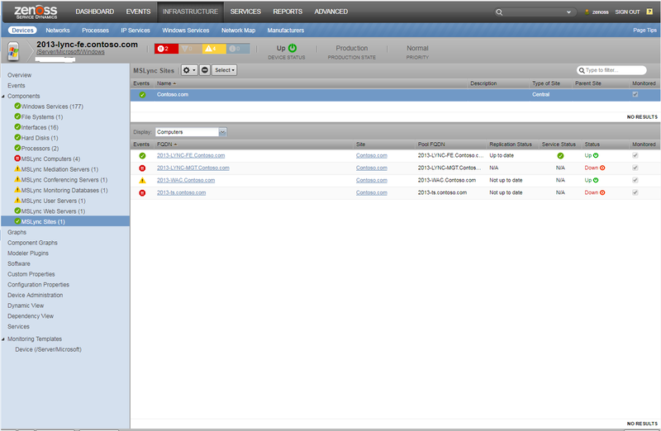
Task: Click the Up status icon for 2013-WAC
Action: pos(596,180)
